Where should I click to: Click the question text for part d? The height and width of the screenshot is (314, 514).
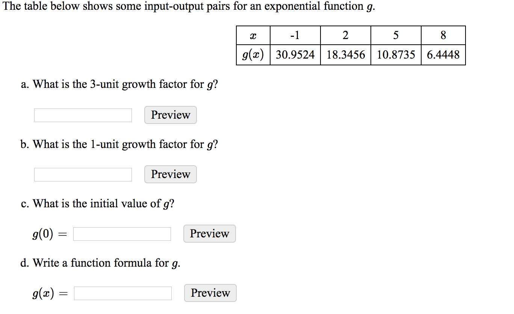tap(100, 263)
